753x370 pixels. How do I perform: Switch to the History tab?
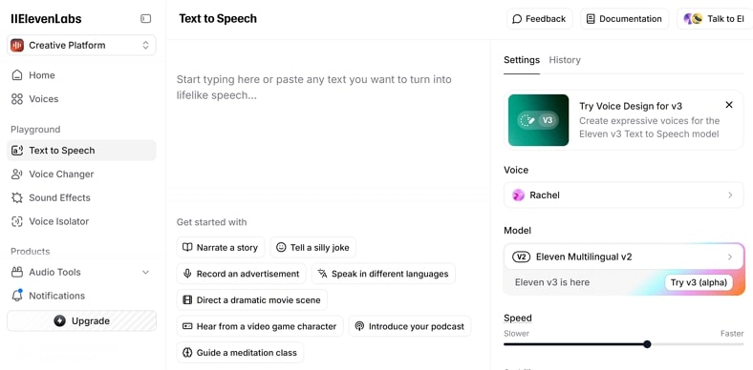[565, 60]
